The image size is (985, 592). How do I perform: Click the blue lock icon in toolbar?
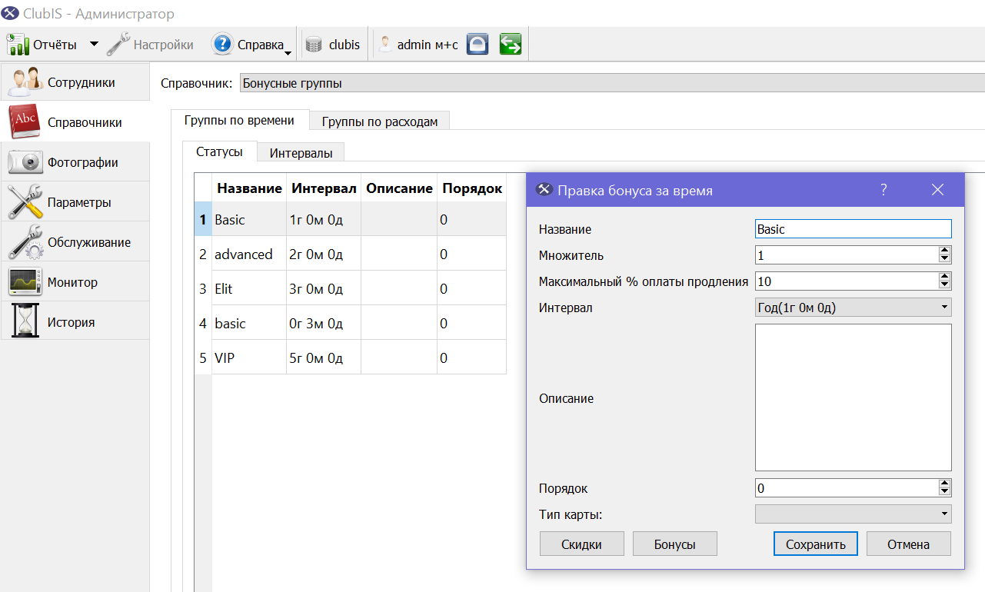click(x=478, y=44)
